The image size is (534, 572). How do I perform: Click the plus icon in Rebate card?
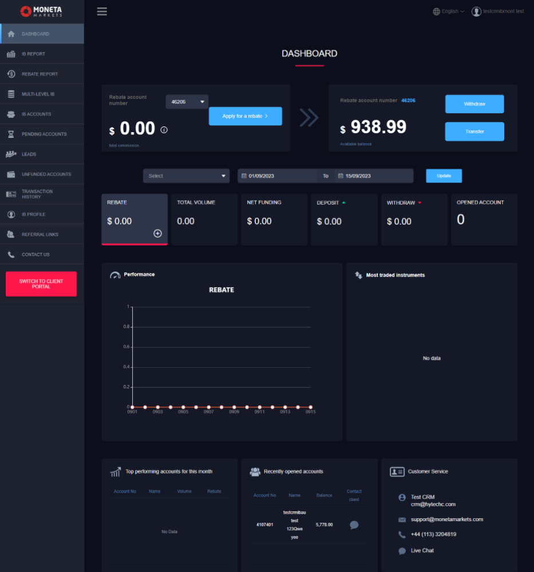tap(157, 233)
